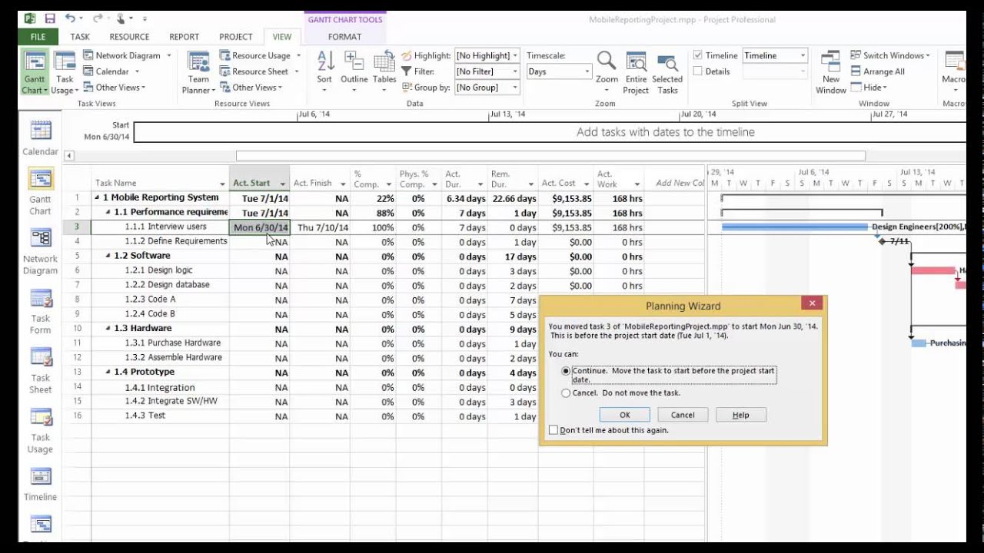Screen dimensions: 984x553
Task: Select the Cancel radio option
Action: click(x=567, y=393)
